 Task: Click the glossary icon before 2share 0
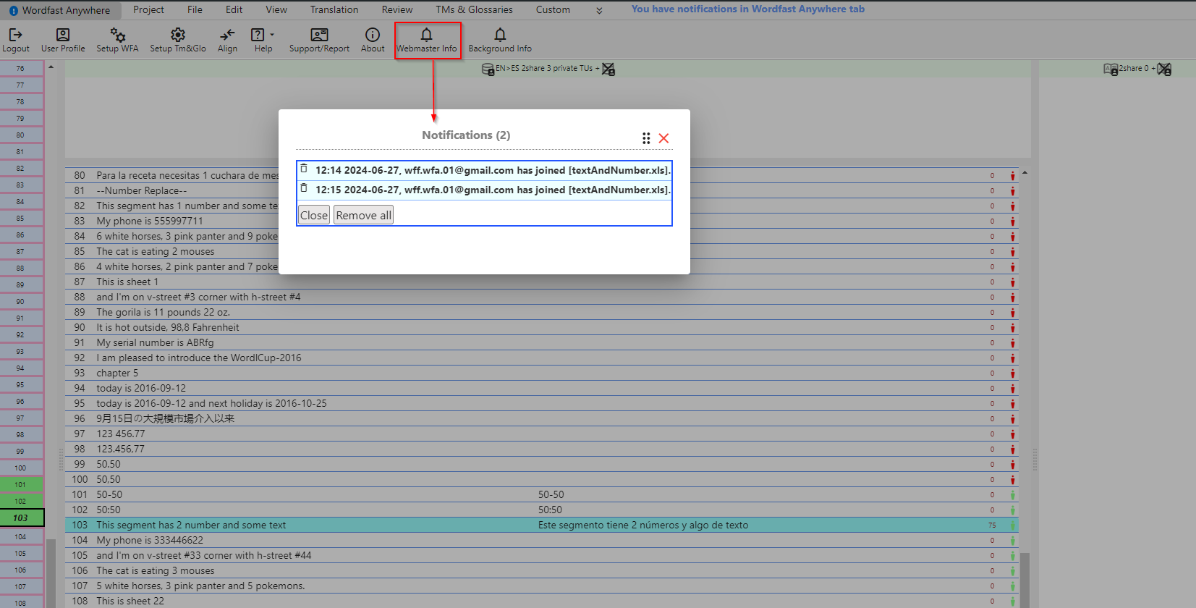click(1111, 69)
